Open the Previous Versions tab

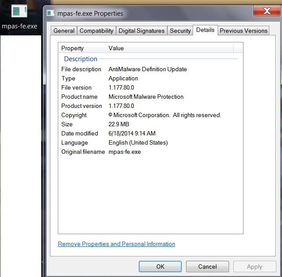pyautogui.click(x=243, y=31)
